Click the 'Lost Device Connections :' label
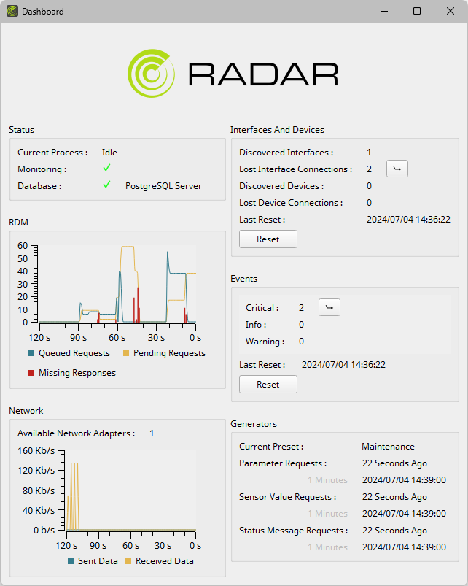468x586 pixels. pyautogui.click(x=291, y=203)
